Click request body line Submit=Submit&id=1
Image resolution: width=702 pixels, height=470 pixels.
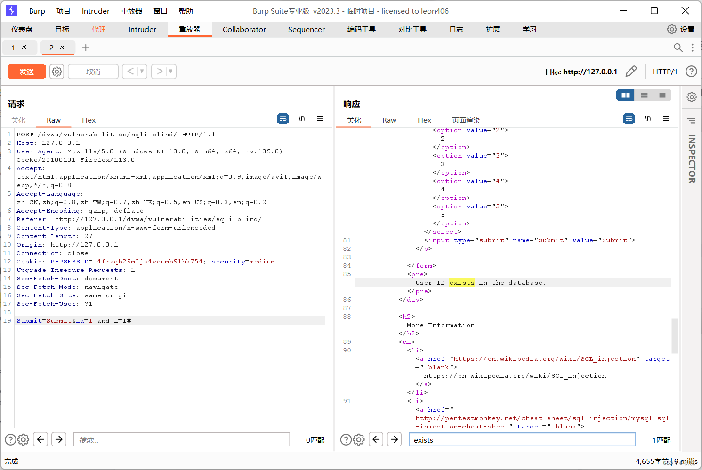click(74, 320)
